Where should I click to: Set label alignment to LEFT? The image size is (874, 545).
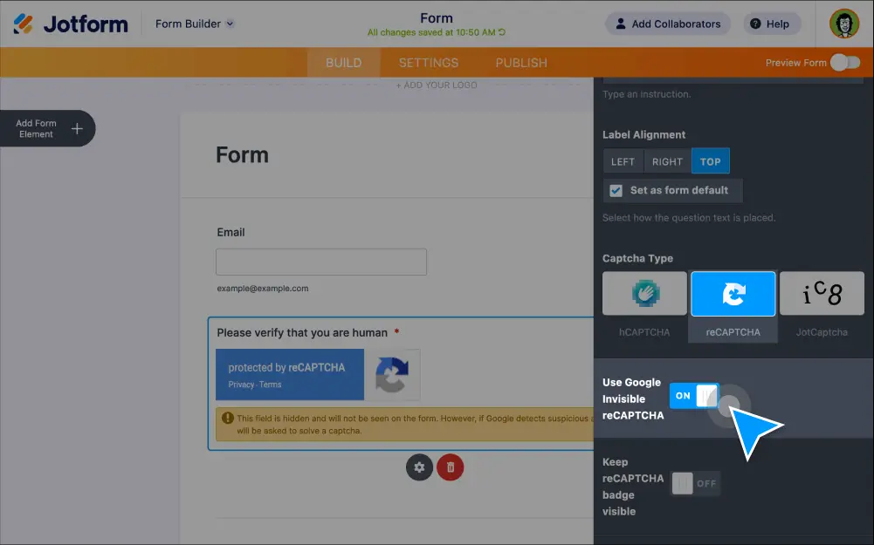click(x=623, y=161)
